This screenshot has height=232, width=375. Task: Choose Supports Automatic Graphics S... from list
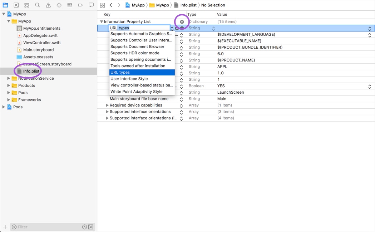pyautogui.click(x=142, y=34)
